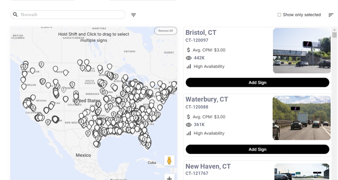Click Bristol's Avg. CPM dollar icon
The height and width of the screenshot is (180, 338).
click(189, 50)
